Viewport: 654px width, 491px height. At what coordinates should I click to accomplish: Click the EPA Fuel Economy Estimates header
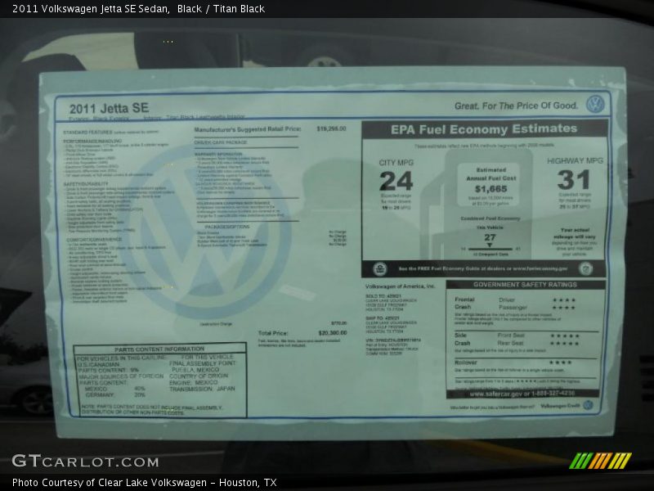483,129
